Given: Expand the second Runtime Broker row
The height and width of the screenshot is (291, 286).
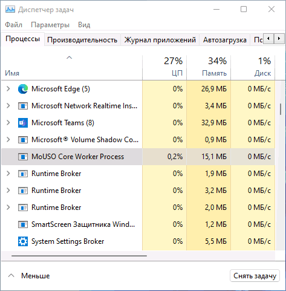Looking at the screenshot, I should pyautogui.click(x=8, y=191).
